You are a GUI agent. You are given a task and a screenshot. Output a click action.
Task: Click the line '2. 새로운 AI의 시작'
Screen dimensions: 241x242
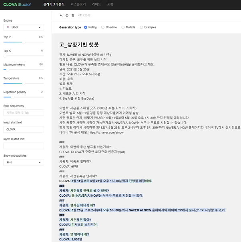[72, 93]
